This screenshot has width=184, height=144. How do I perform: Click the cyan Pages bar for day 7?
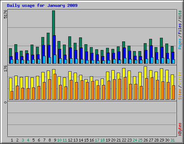pos(44,60)
